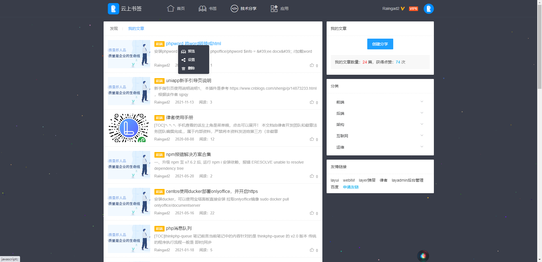Like the uniapp article thumbs-up icon

[312, 102]
